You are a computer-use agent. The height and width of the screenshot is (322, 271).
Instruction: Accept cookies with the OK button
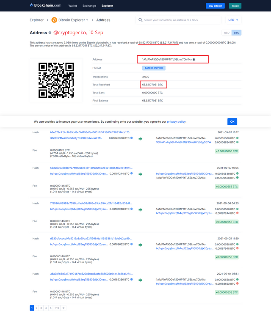(232, 121)
